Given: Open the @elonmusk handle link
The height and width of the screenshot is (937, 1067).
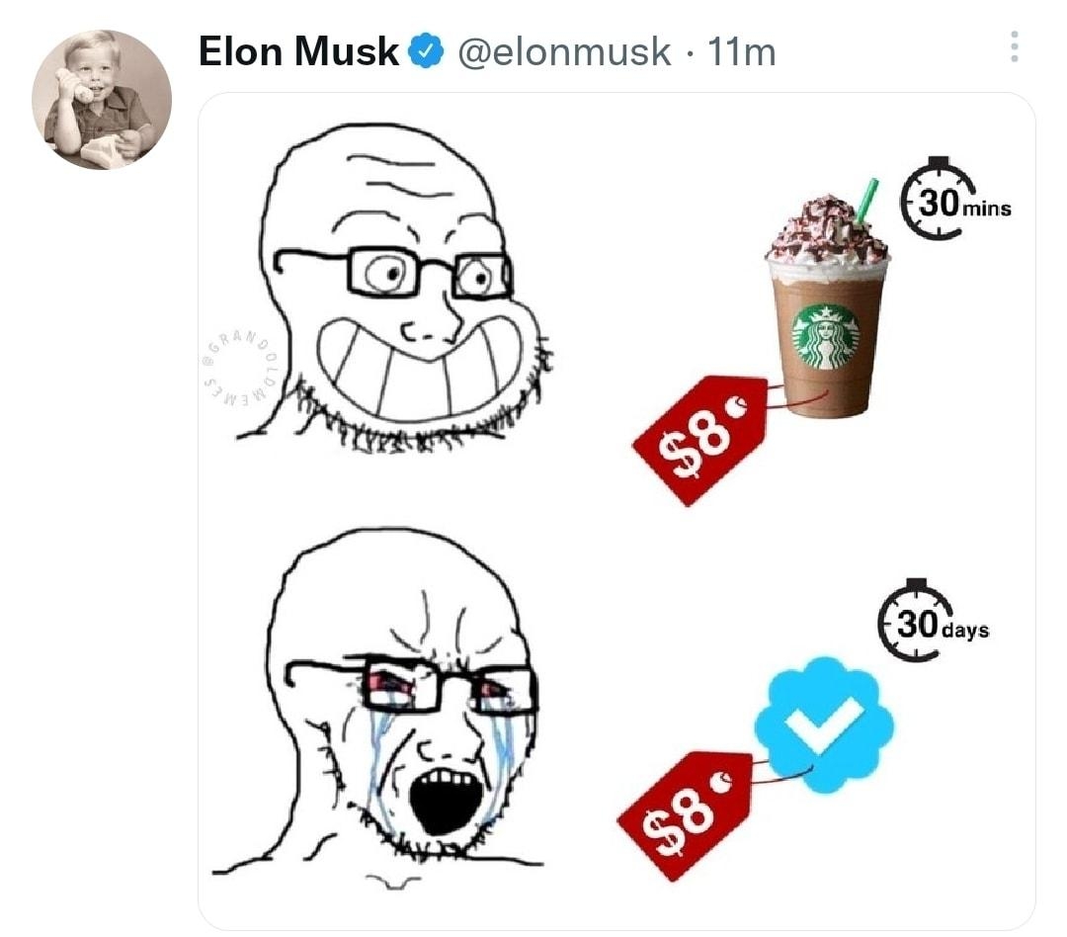Looking at the screenshot, I should click(x=564, y=52).
